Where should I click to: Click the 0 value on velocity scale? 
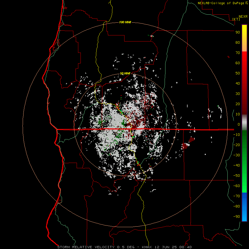point(239,124)
